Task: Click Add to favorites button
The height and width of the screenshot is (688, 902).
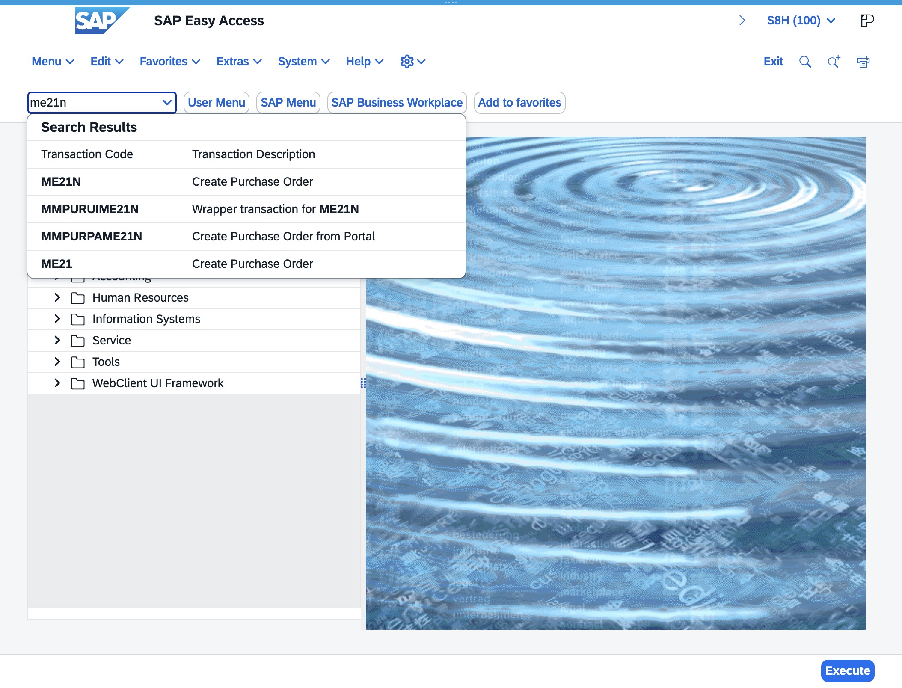Action: click(519, 103)
